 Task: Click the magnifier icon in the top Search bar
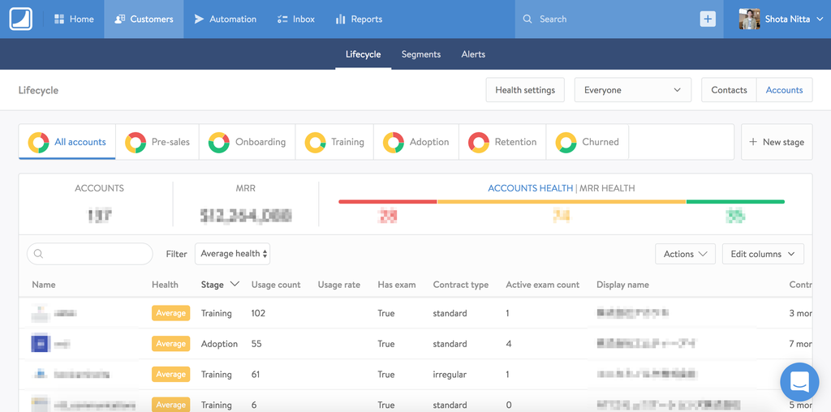coord(527,19)
